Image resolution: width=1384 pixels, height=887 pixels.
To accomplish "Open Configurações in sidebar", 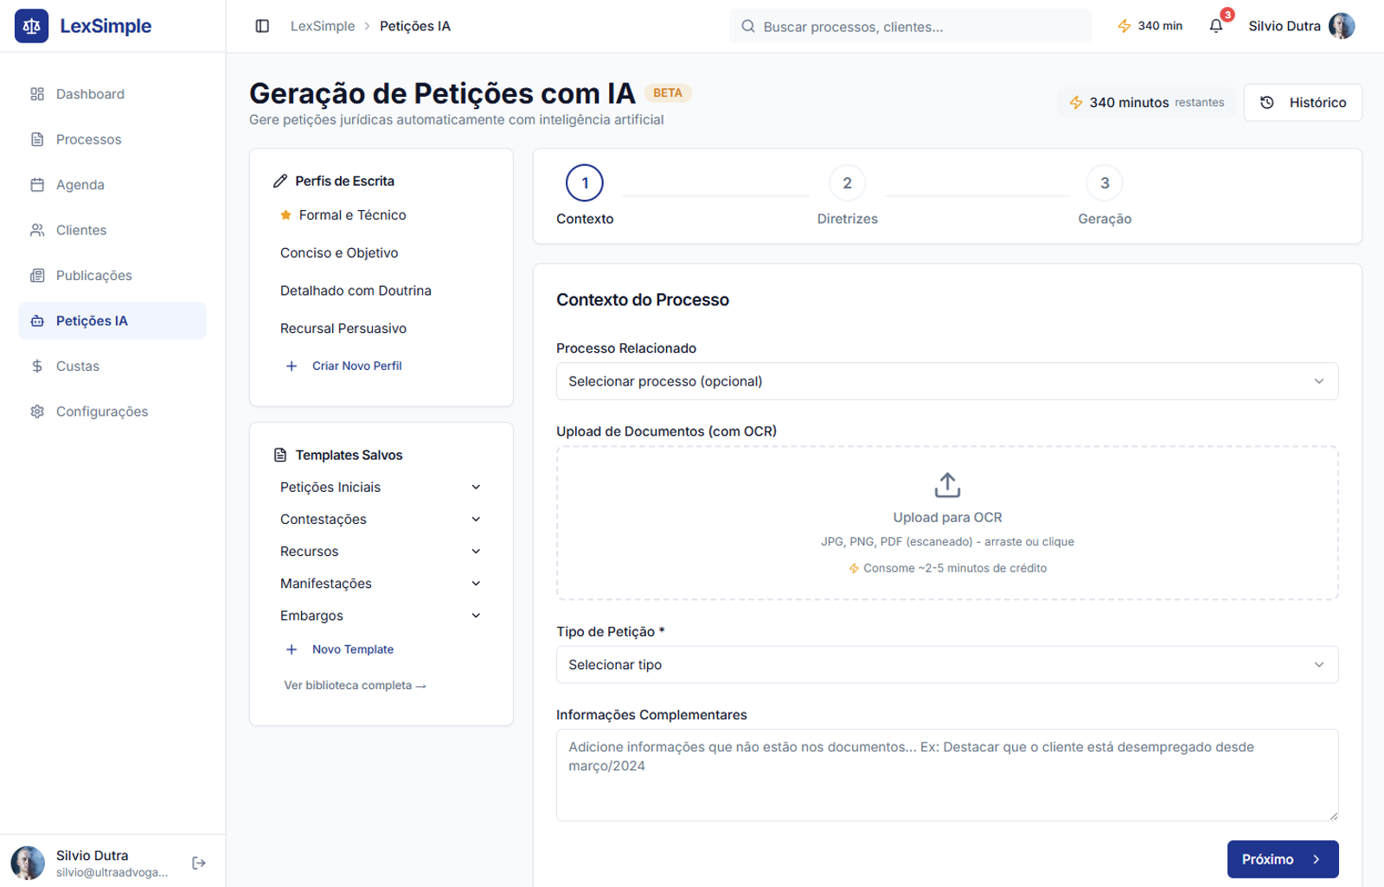I will (112, 412).
